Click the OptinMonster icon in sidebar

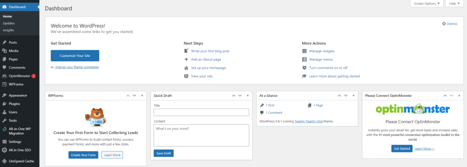4,76
